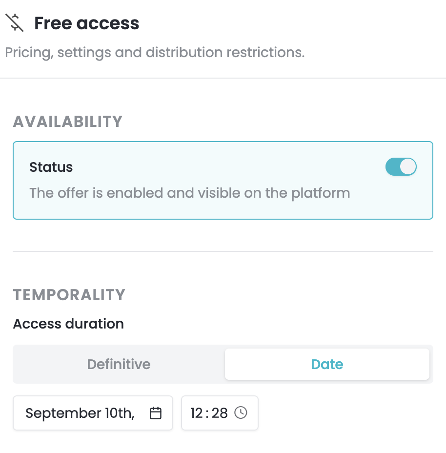Open the calendar picker icon
Screen dimensions: 446x453
[x=155, y=412]
